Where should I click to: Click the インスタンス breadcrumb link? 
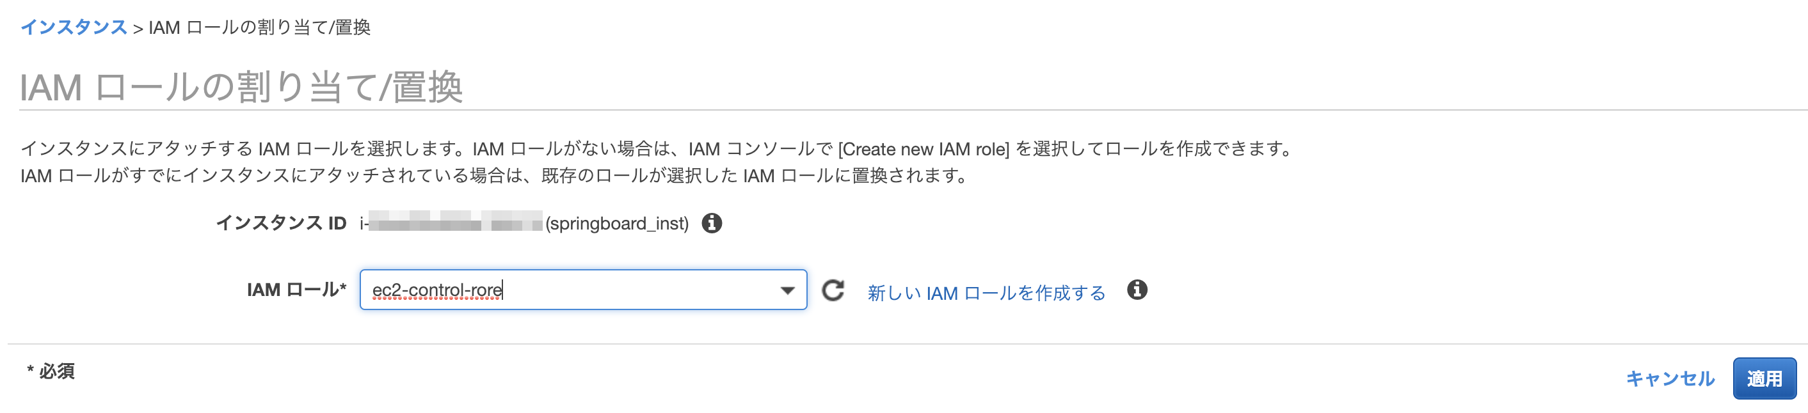point(73,27)
